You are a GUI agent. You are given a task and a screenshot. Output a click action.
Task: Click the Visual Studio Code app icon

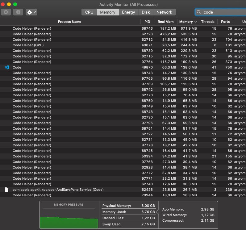click(x=7, y=67)
